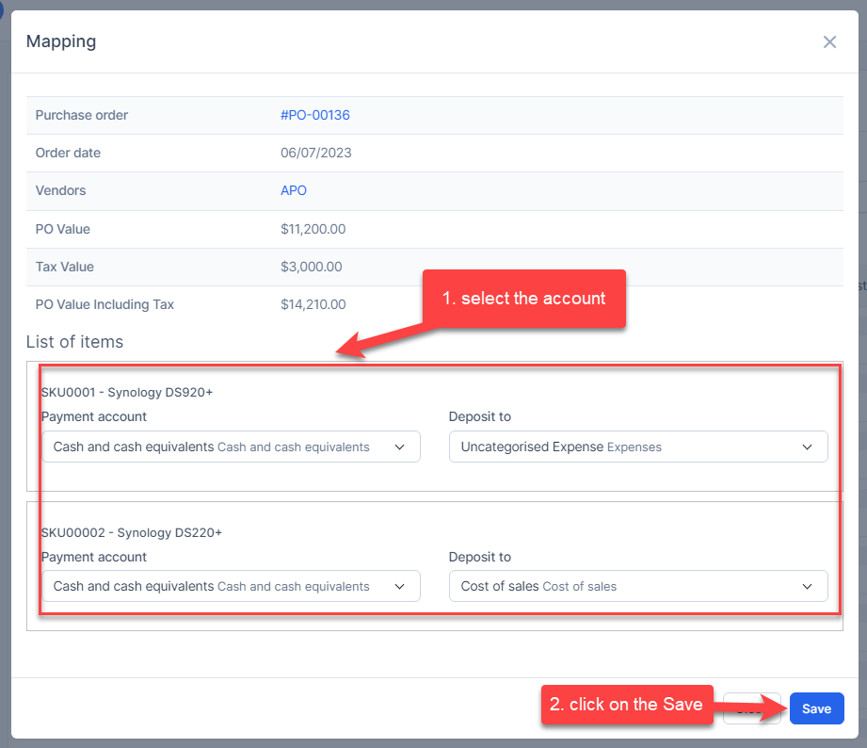The height and width of the screenshot is (748, 867).
Task: Click chevron arrow in Cost of sales field
Action: click(807, 586)
